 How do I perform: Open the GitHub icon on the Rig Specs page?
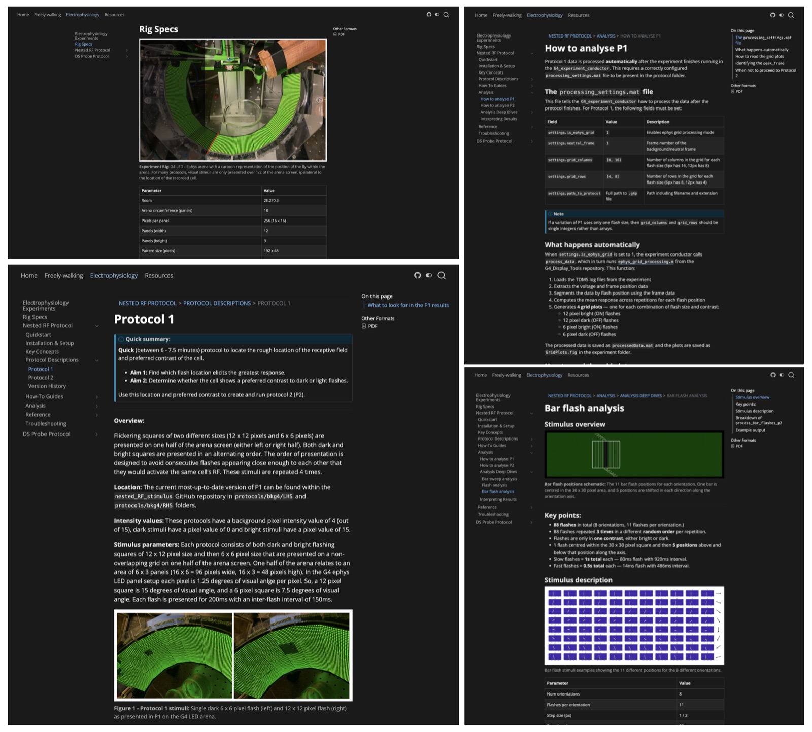pos(429,15)
